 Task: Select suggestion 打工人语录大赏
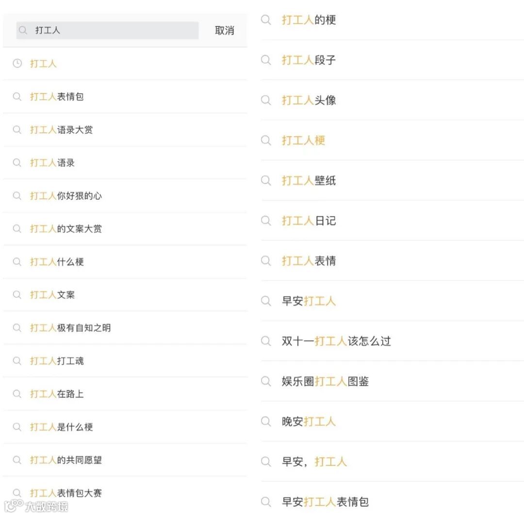tap(125, 130)
